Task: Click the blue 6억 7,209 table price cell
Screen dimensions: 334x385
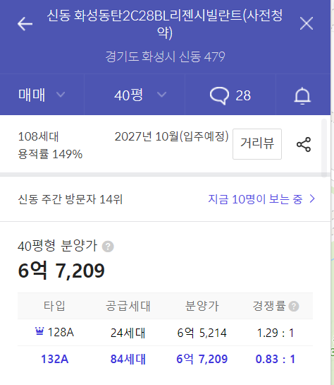Action: pyautogui.click(x=202, y=359)
